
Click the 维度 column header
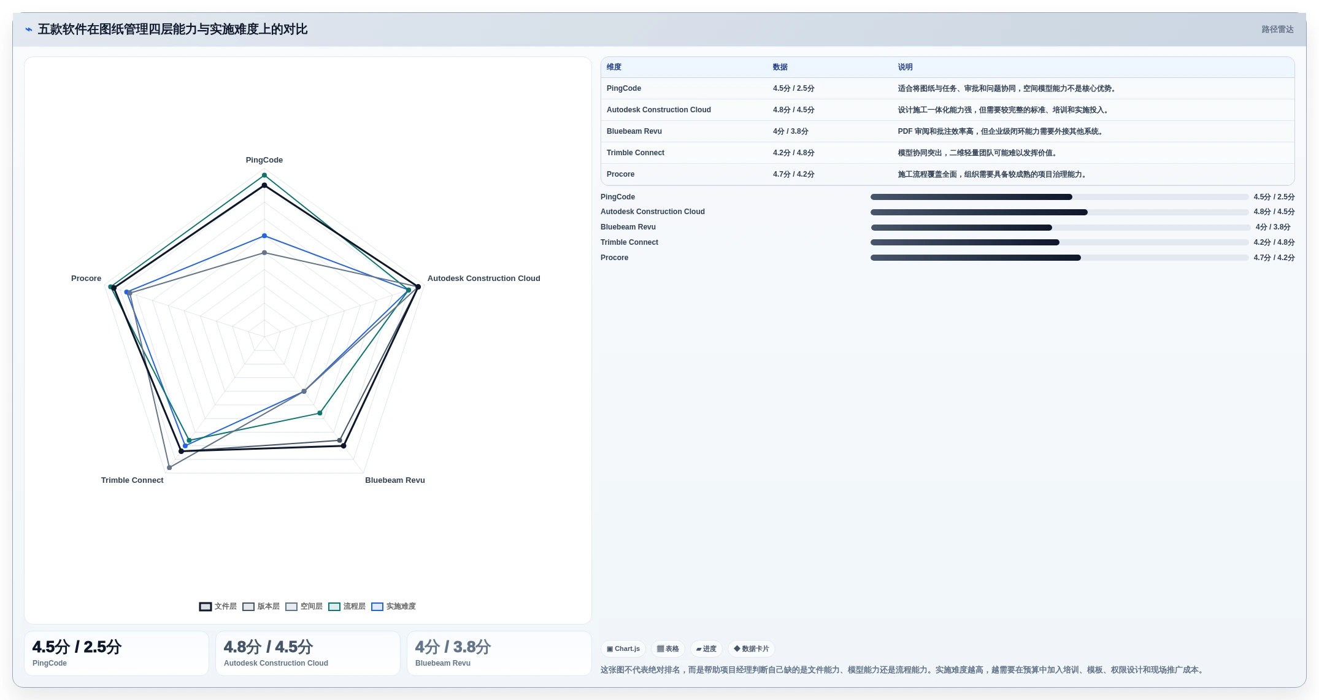tap(614, 67)
